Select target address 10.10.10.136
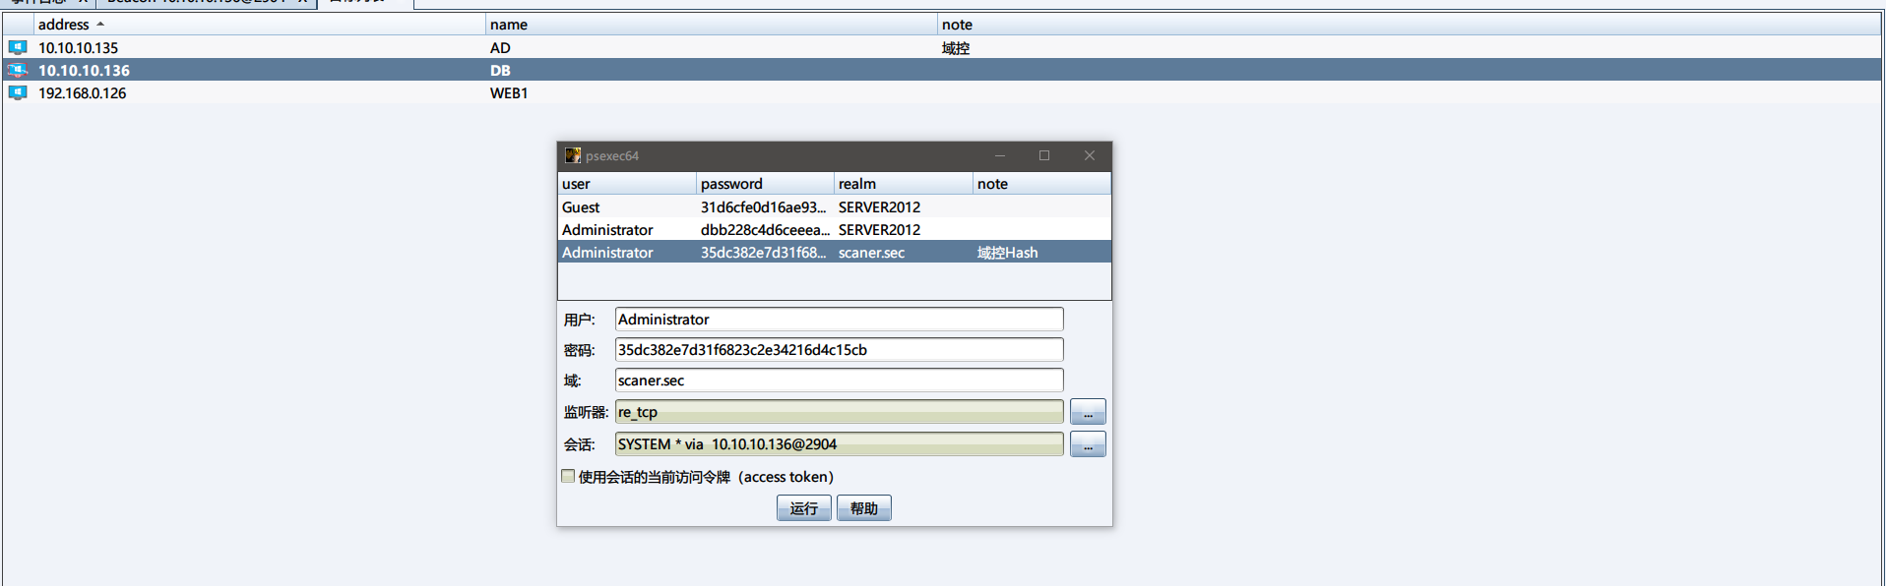The width and height of the screenshot is (1886, 586). (x=85, y=71)
